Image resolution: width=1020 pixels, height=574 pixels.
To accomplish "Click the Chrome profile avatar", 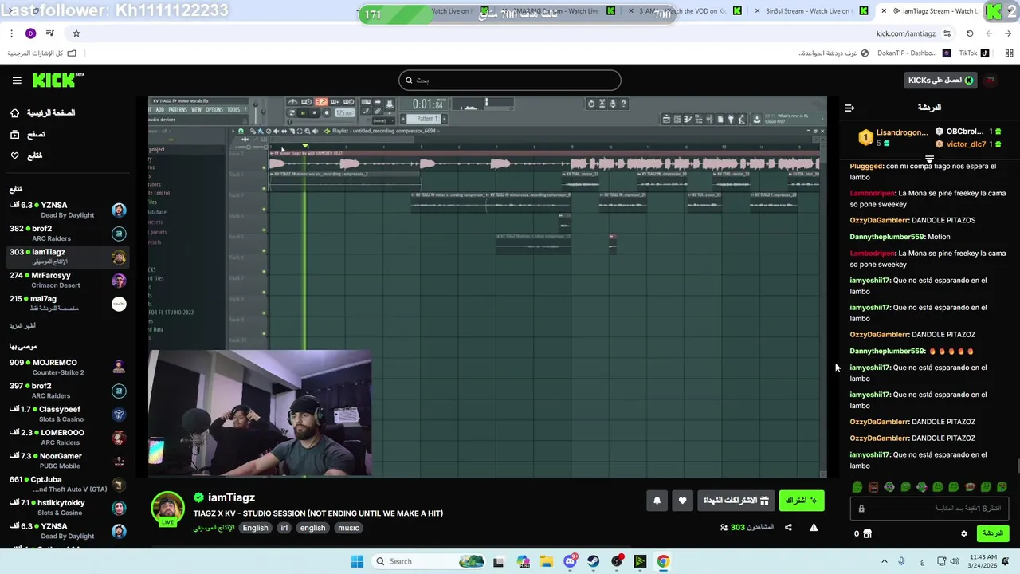I will click(x=30, y=33).
